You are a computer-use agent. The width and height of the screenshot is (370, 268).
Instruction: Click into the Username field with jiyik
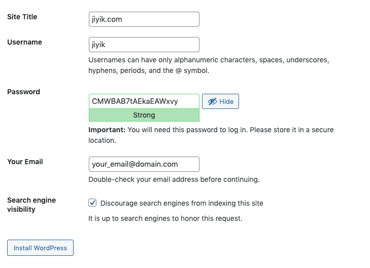click(144, 45)
